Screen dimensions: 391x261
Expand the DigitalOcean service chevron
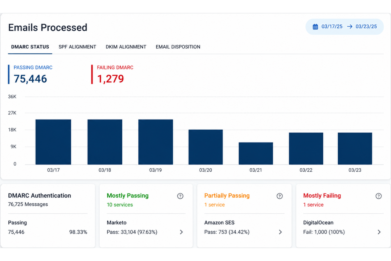pos(379,232)
